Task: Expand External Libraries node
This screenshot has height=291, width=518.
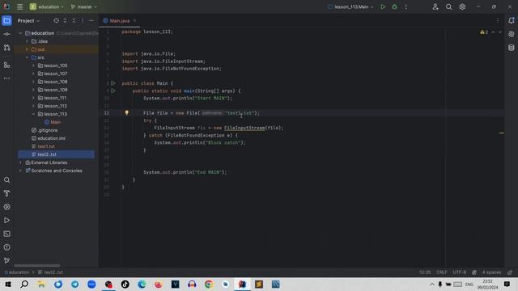Action: click(x=20, y=162)
